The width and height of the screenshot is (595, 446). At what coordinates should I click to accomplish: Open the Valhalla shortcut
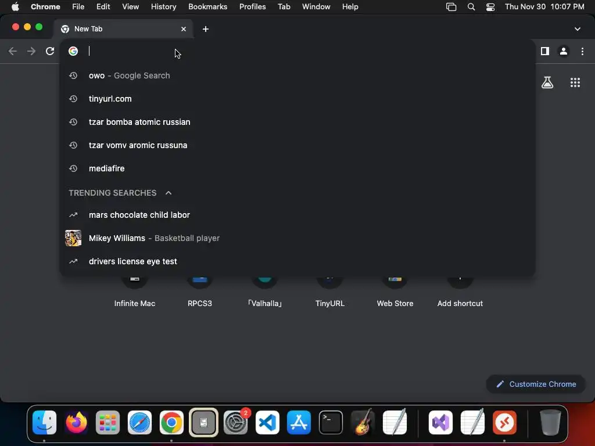point(265,293)
